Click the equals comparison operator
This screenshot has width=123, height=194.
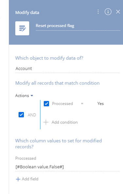pos(82,103)
